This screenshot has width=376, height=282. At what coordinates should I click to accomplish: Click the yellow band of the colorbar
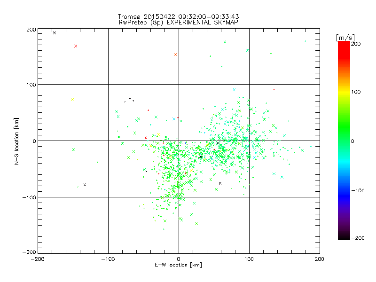pyautogui.click(x=344, y=92)
